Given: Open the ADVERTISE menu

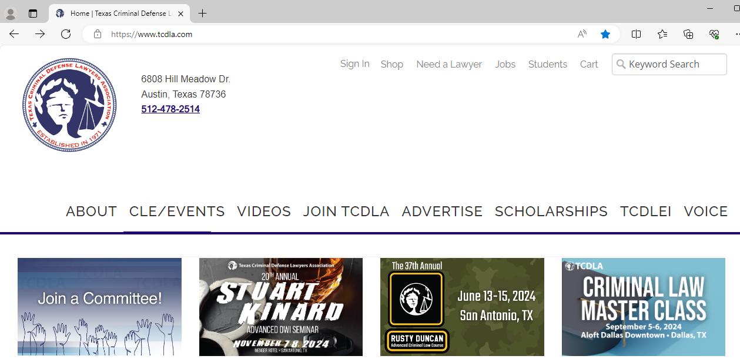Looking at the screenshot, I should (x=442, y=212).
